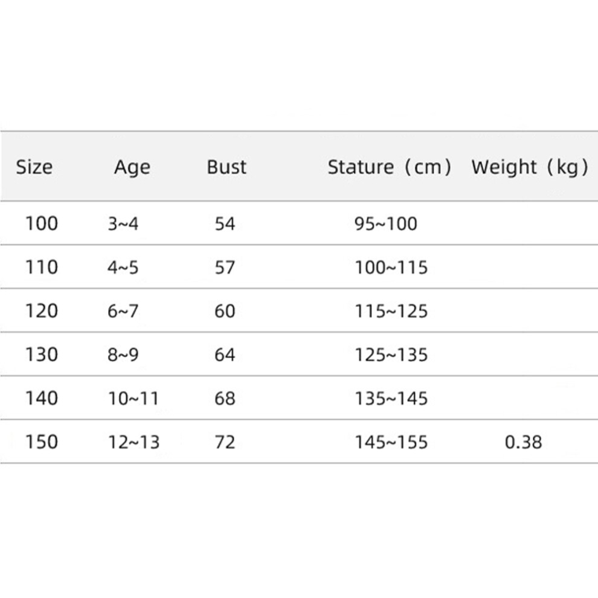598x598 pixels.
Task: Click the age value 10~11
Action: point(133,399)
